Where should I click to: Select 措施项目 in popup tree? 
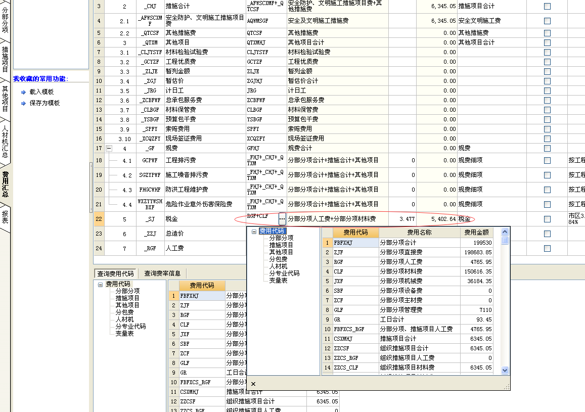281,245
